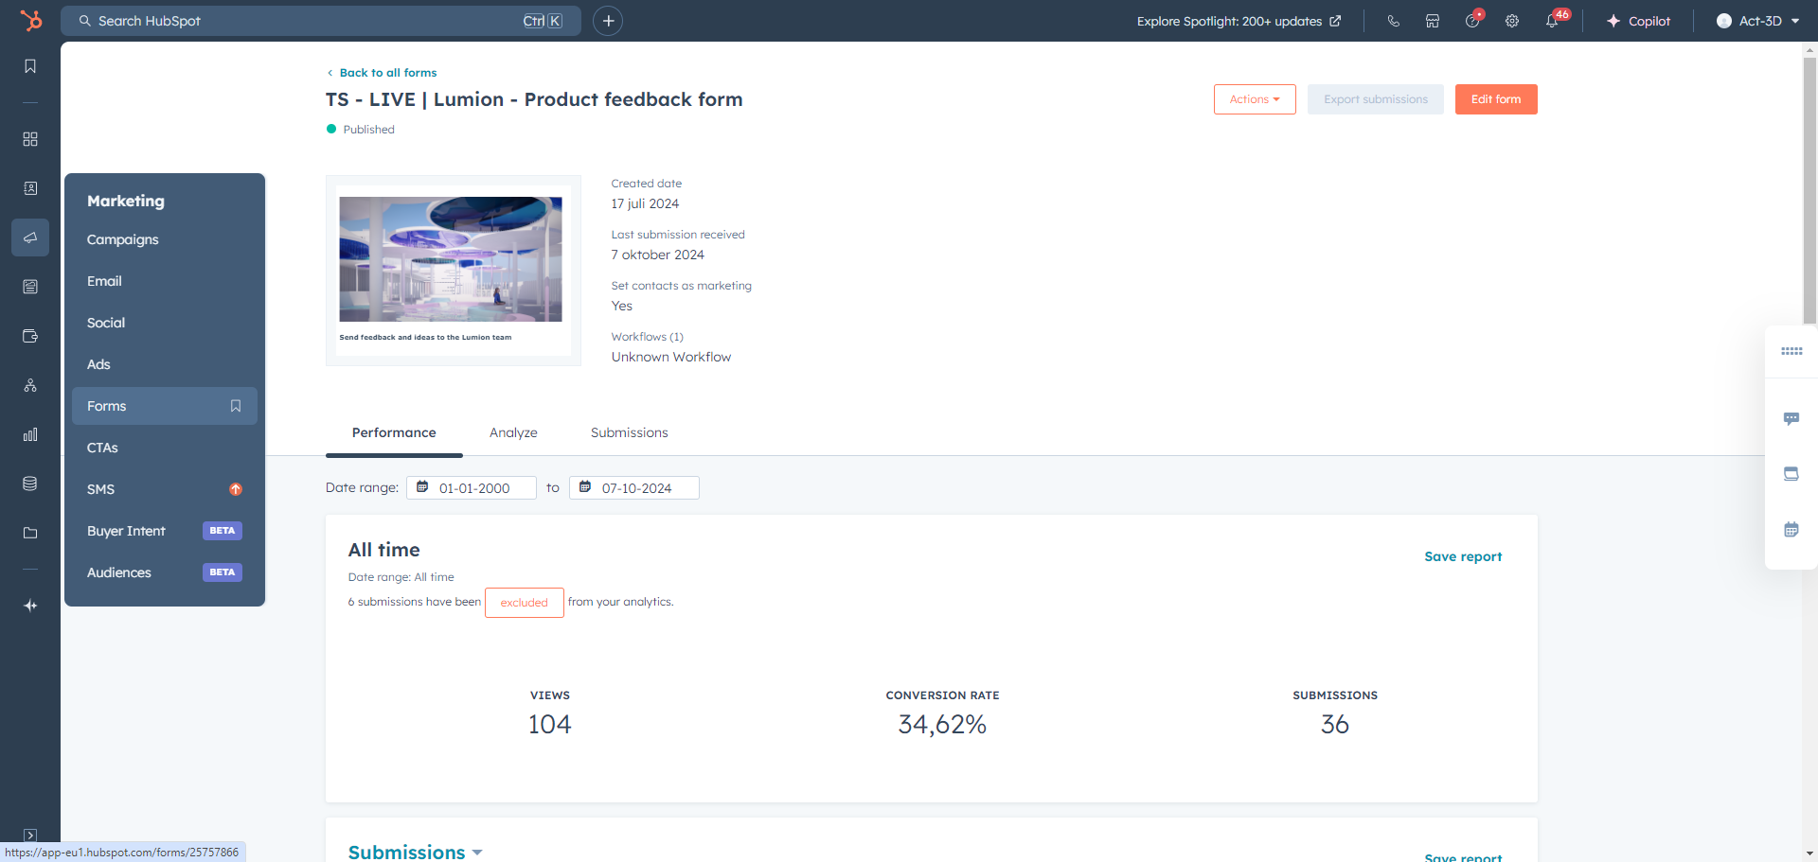Go back to all forms
The height and width of the screenshot is (862, 1818).
387,73
